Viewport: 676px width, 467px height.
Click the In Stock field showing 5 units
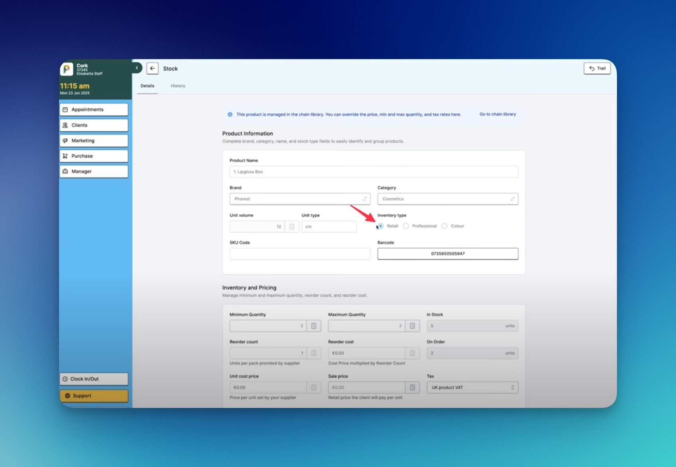coord(472,326)
